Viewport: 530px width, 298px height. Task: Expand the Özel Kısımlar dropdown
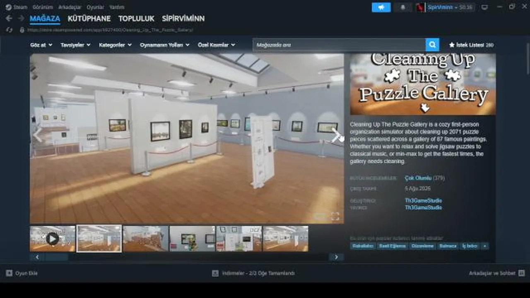tap(217, 45)
